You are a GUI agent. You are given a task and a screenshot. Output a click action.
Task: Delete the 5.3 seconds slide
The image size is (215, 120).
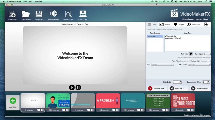[192, 110]
